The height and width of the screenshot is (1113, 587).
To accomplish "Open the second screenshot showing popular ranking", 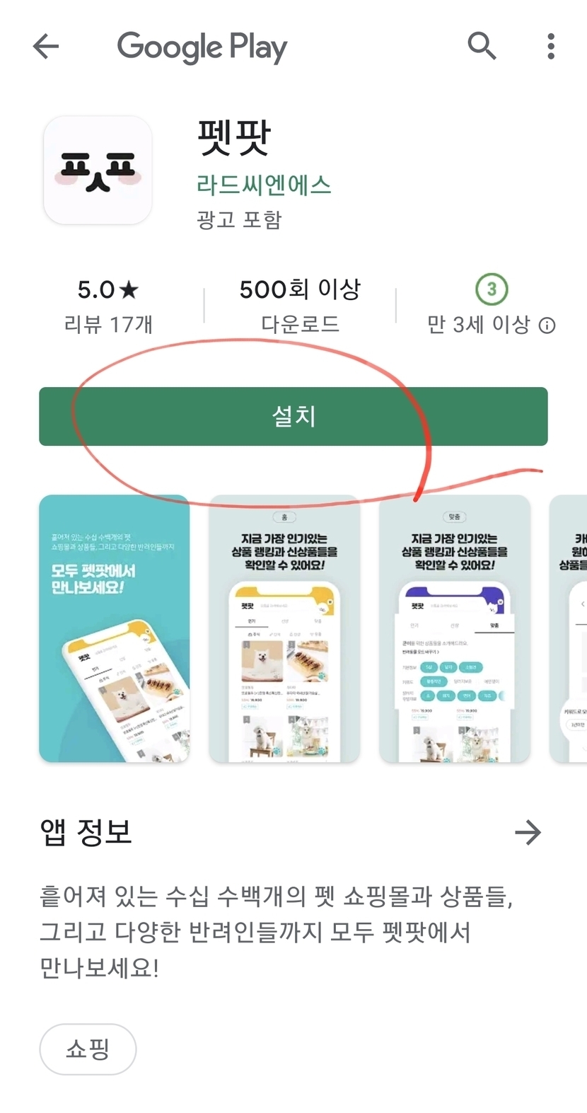I will pos(284,628).
